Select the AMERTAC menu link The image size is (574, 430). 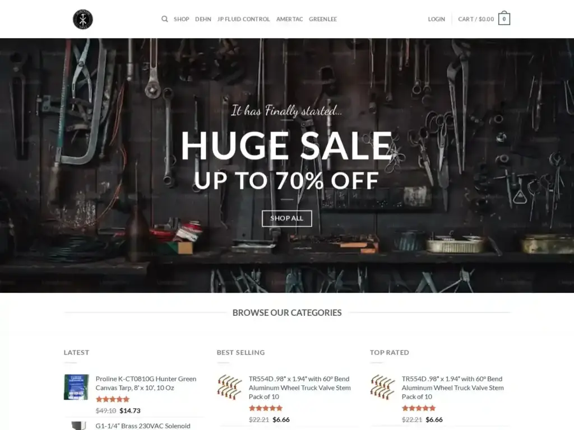[x=290, y=19]
